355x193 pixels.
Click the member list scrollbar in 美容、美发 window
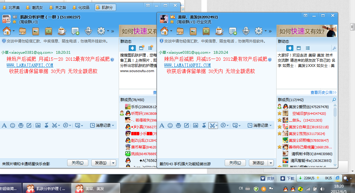[335, 112]
